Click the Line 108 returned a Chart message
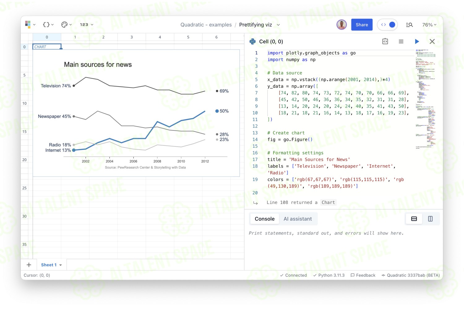Viewport: 464px width, 309px height. (x=301, y=202)
